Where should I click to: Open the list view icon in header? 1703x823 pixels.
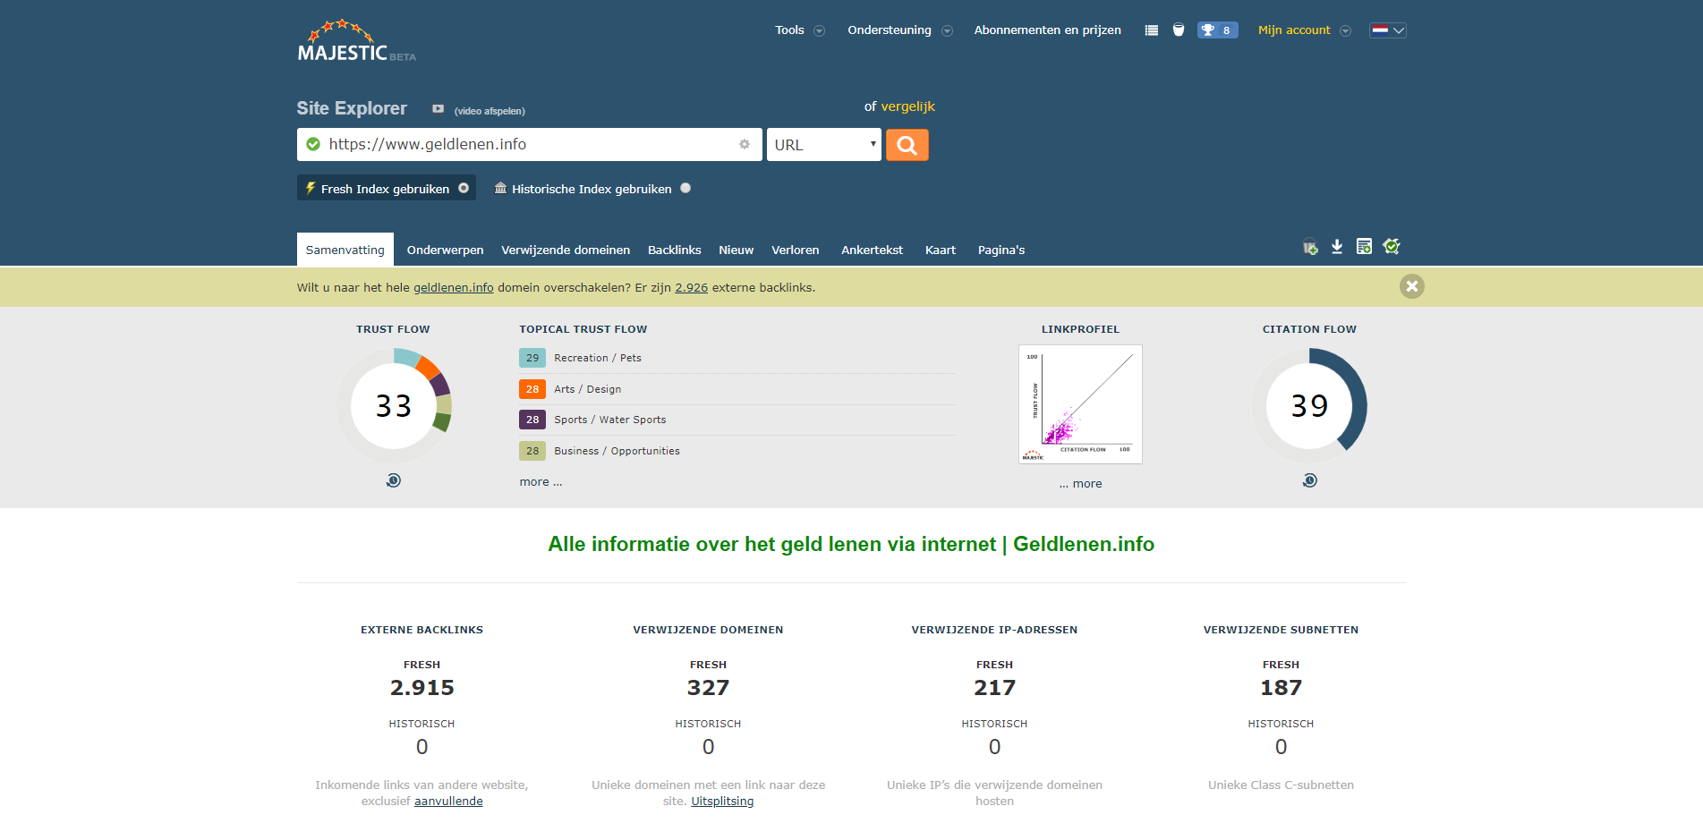click(x=1152, y=30)
